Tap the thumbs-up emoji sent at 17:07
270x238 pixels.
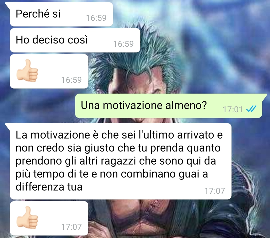(27, 217)
